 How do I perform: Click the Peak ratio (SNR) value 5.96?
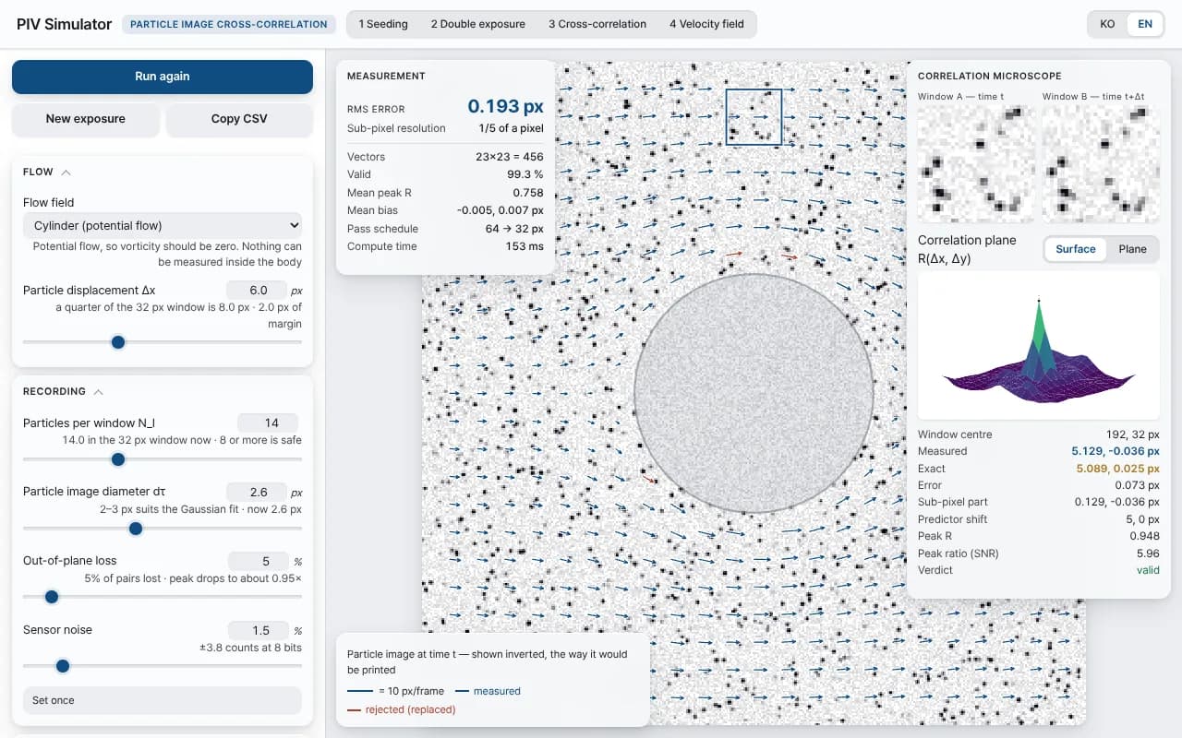(x=1148, y=553)
